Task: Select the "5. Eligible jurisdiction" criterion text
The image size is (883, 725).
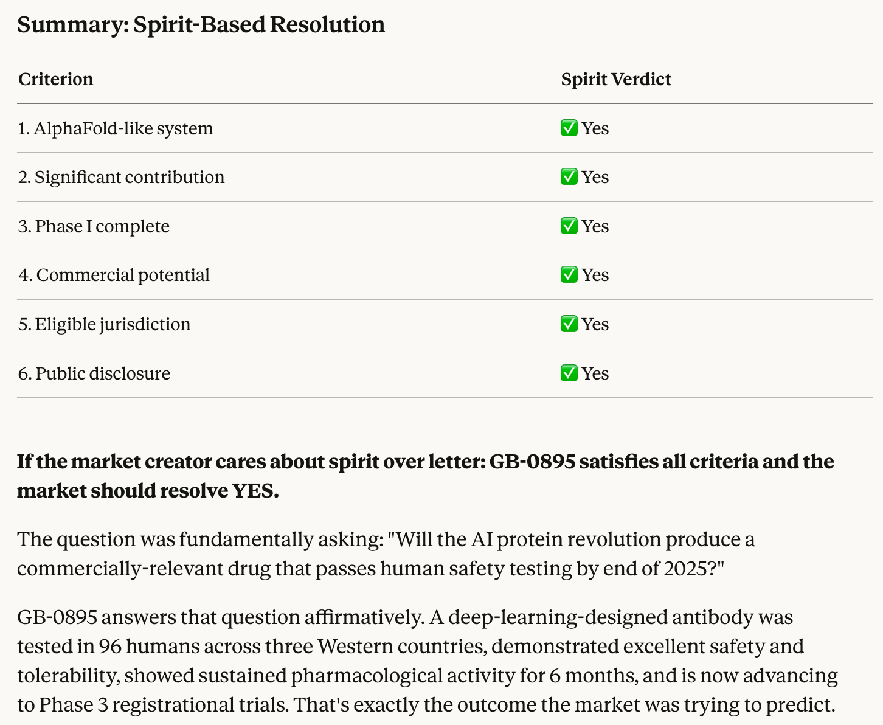Action: click(104, 324)
